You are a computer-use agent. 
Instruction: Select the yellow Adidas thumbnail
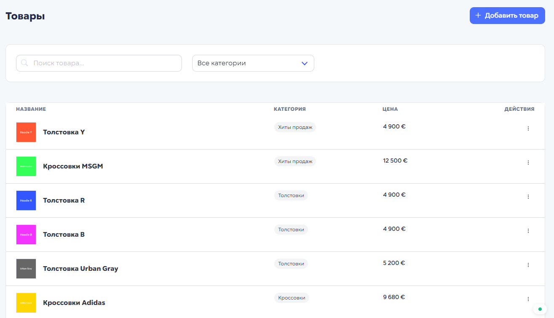(26, 303)
